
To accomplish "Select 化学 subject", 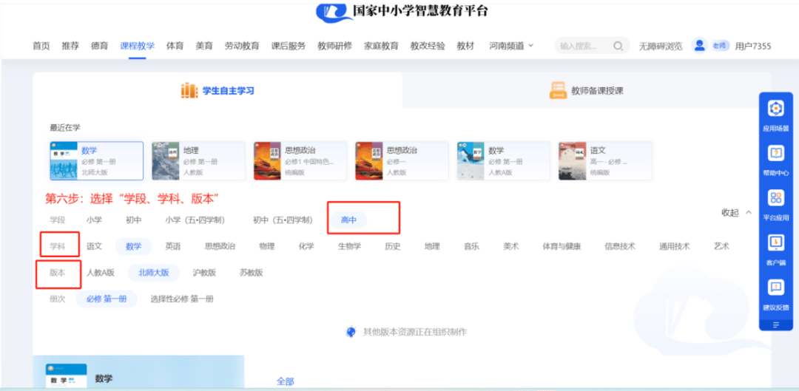I will click(x=306, y=246).
